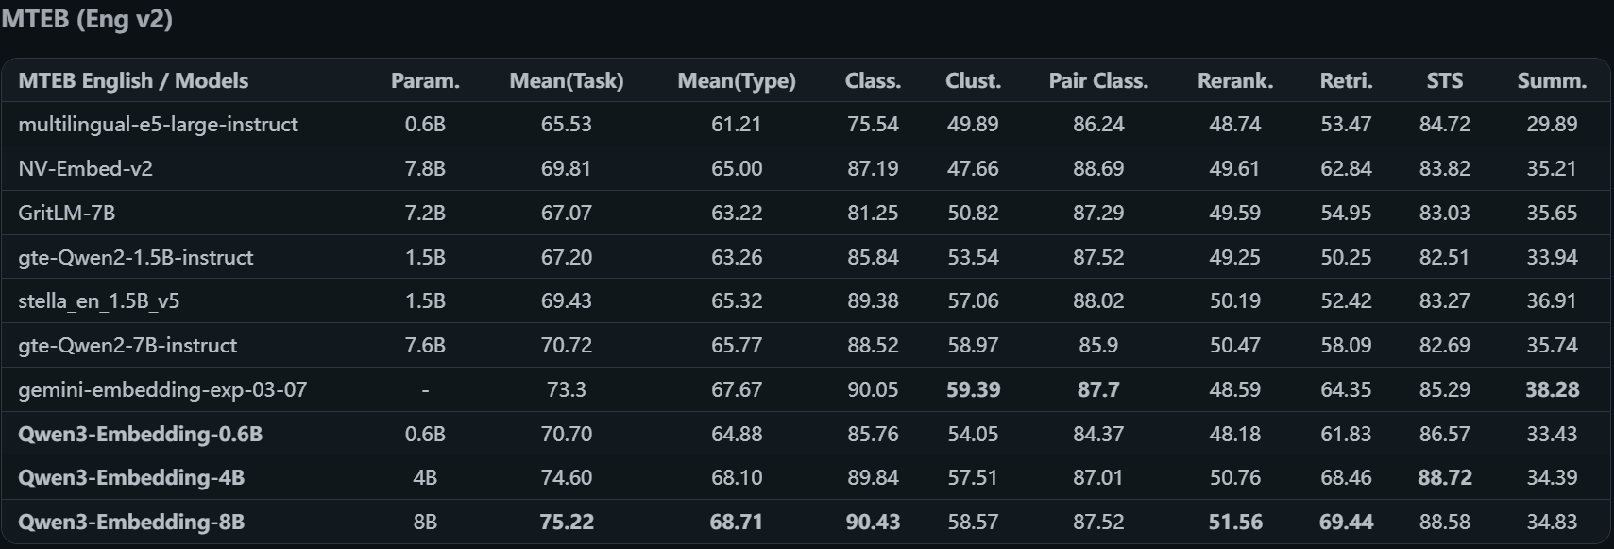Select the Qwen3-Embedding-0.6B model name

[x=140, y=435]
